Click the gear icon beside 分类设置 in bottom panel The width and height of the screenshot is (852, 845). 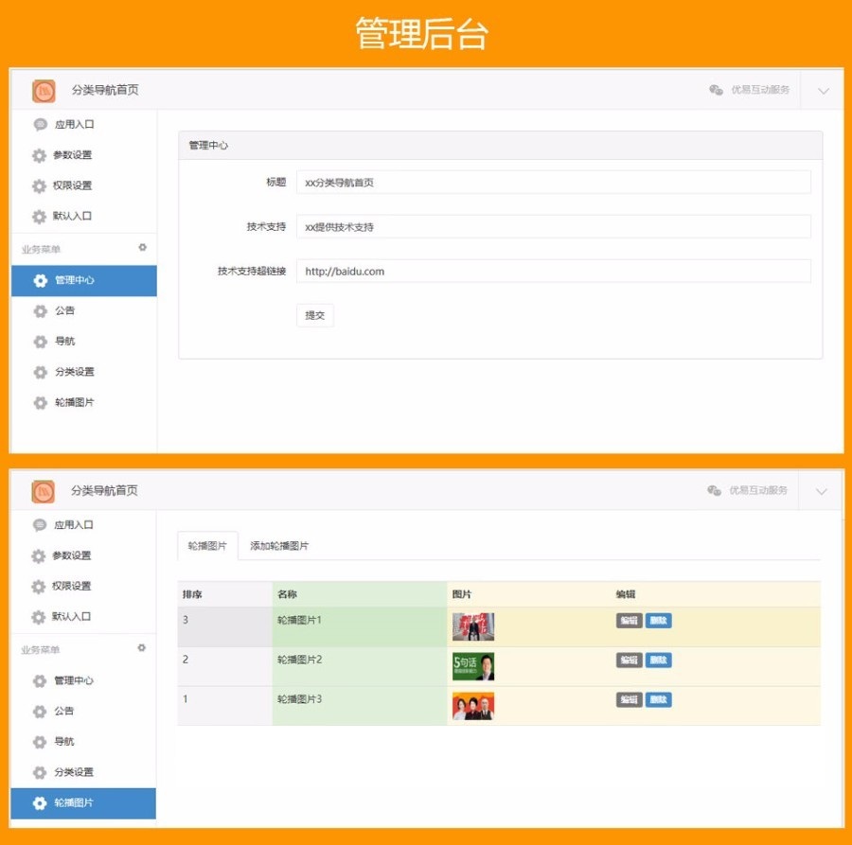tap(39, 772)
